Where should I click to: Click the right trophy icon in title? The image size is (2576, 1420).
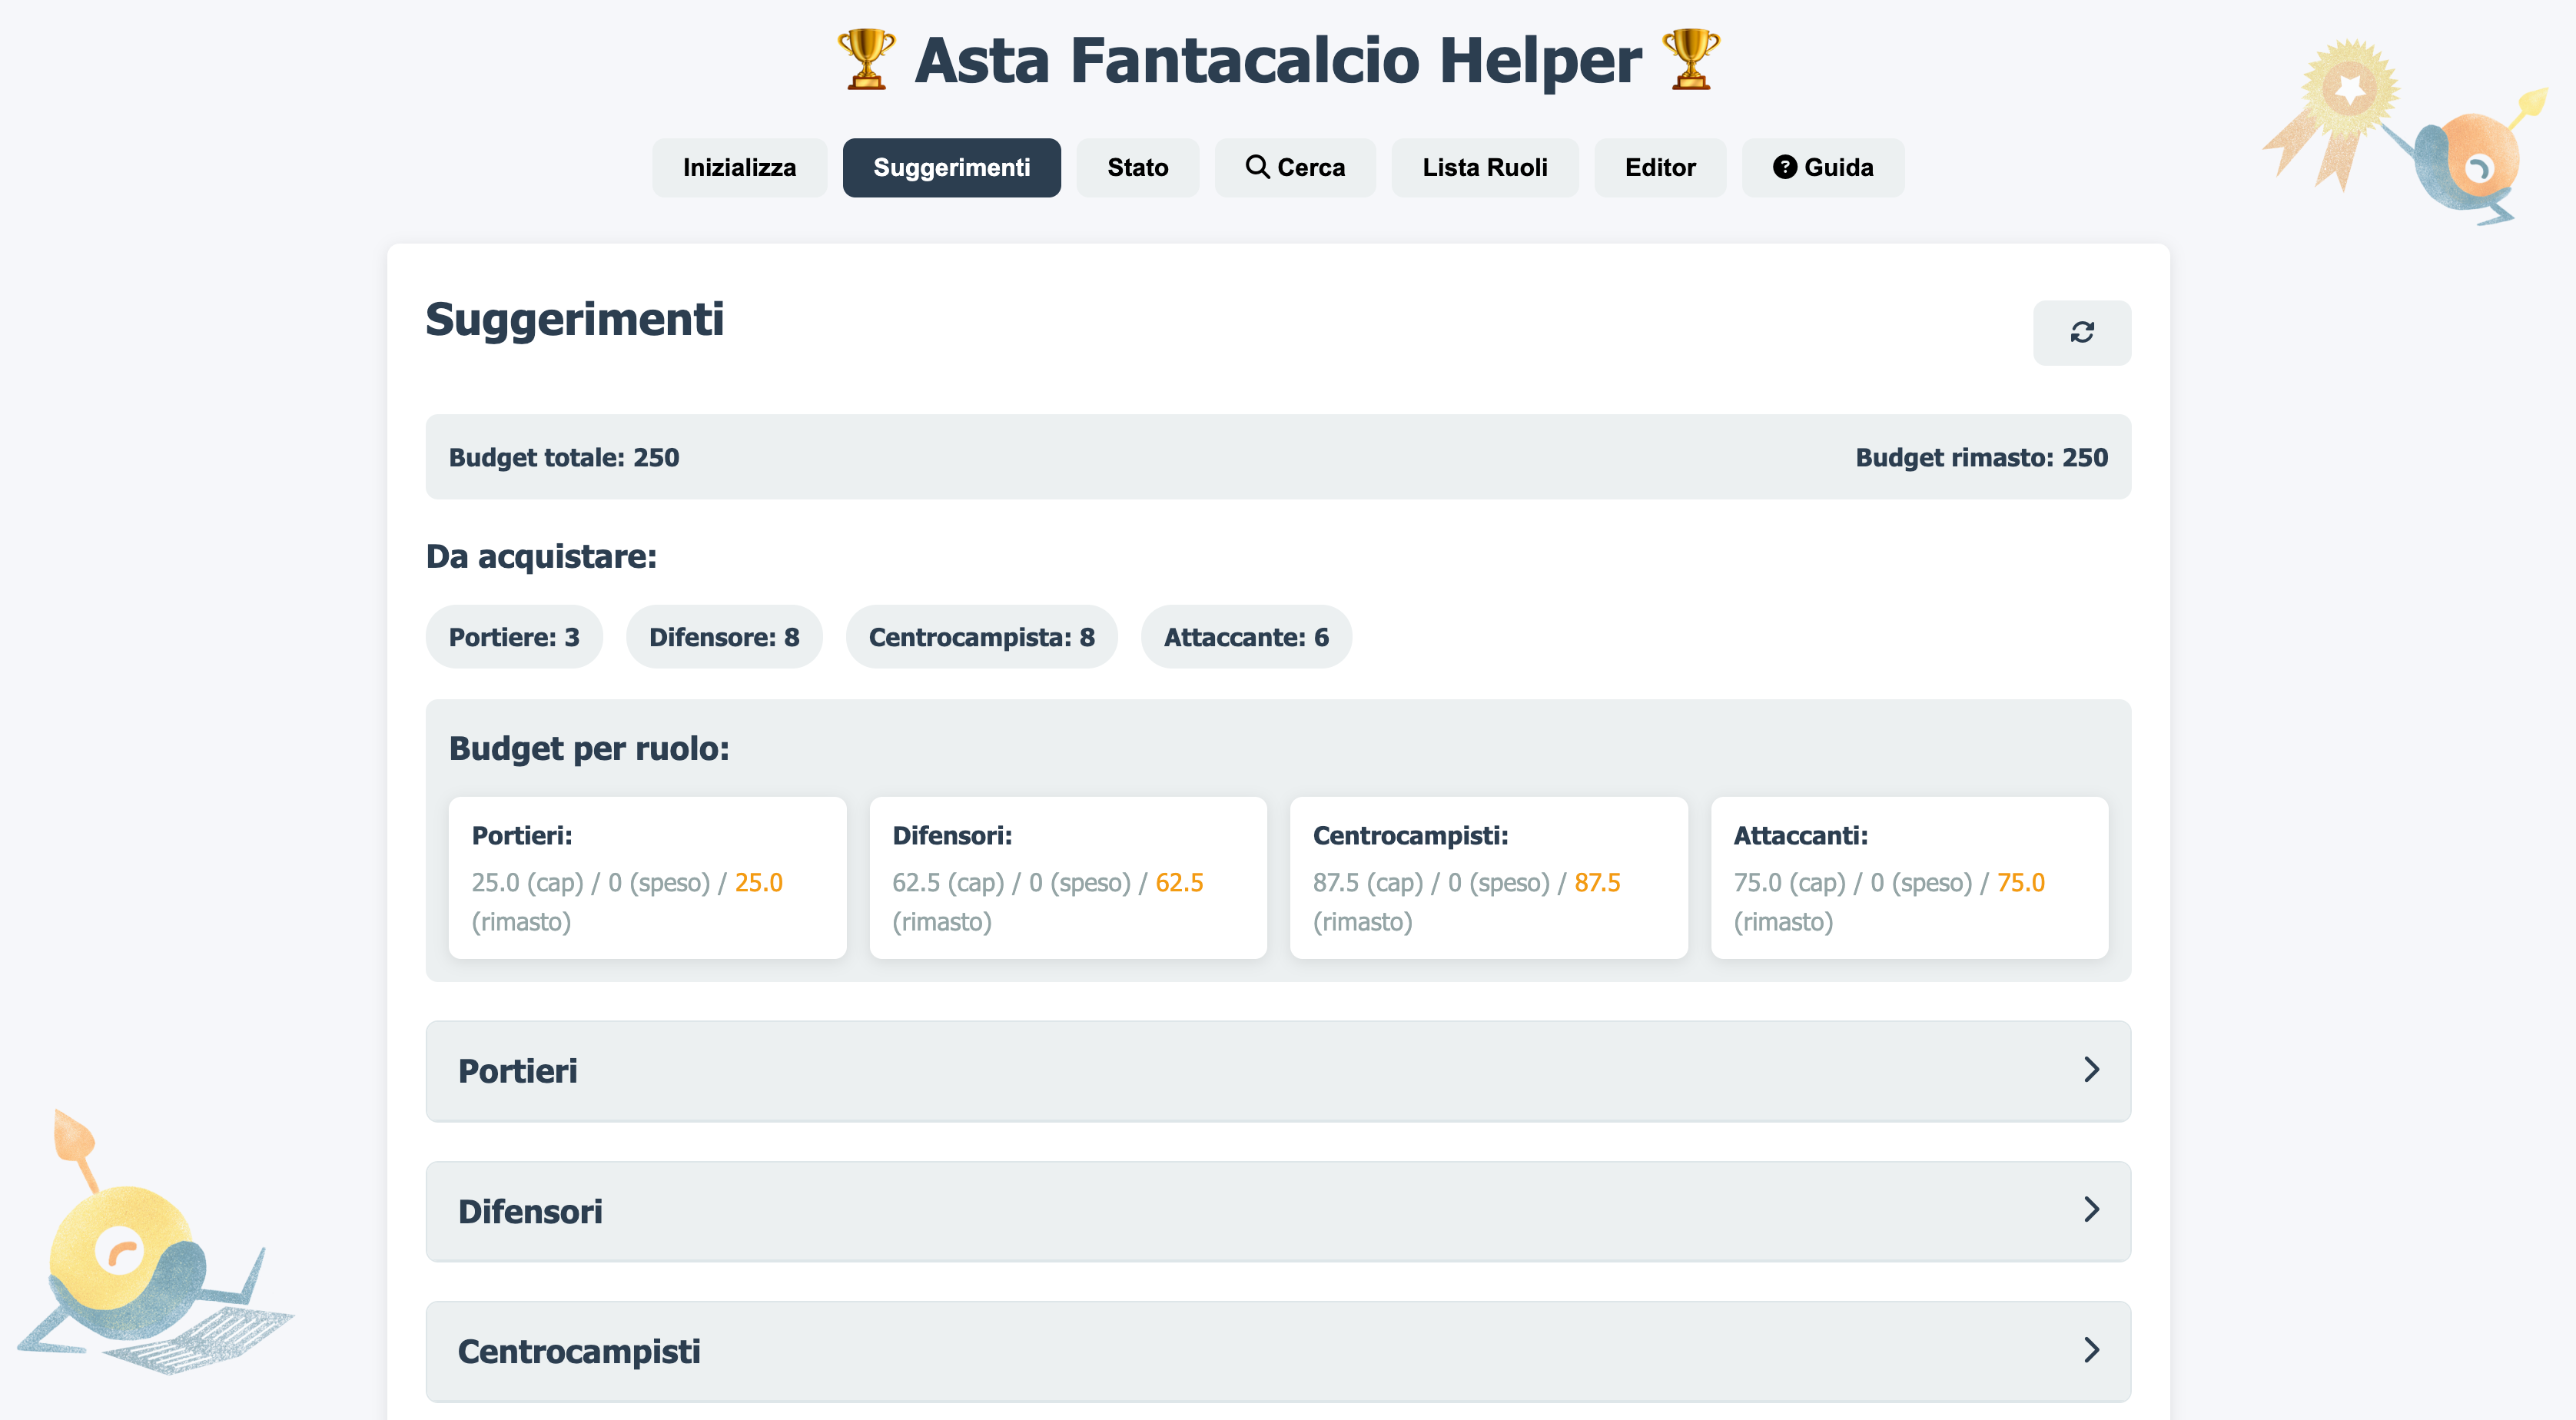1690,59
